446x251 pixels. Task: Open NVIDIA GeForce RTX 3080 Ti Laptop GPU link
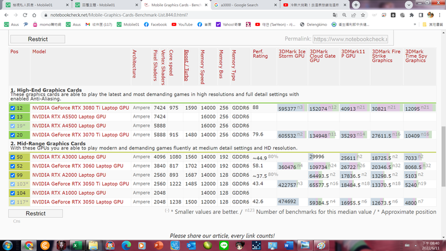coord(81,108)
